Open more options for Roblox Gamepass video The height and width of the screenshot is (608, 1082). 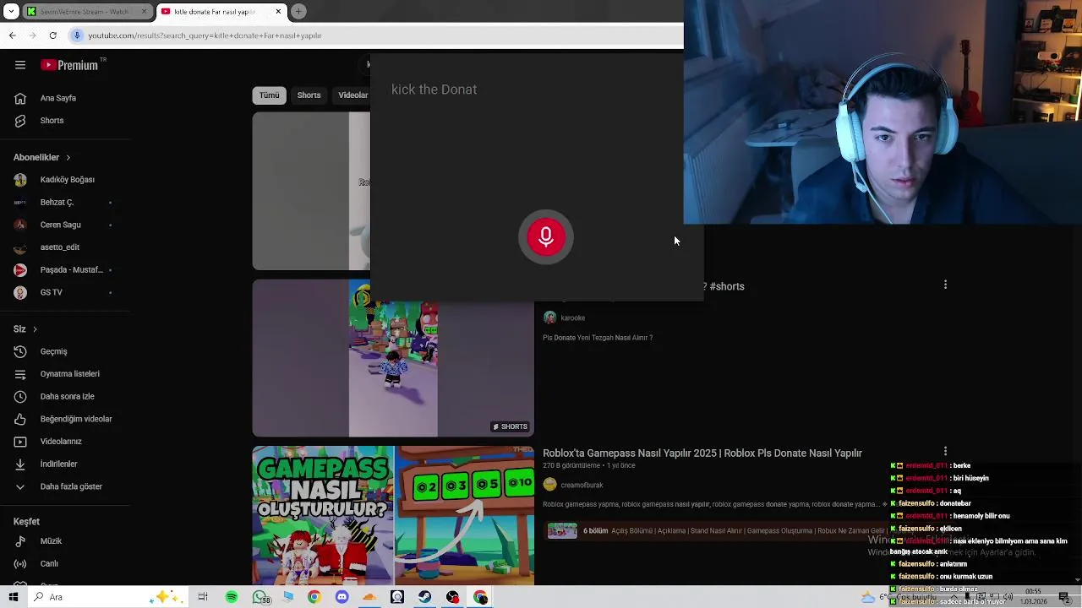tap(945, 452)
